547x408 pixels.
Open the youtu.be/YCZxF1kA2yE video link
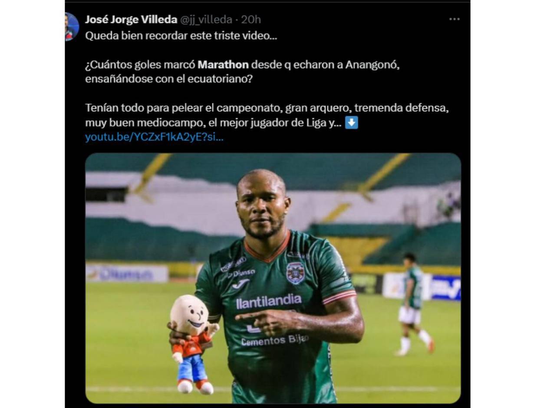click(154, 137)
